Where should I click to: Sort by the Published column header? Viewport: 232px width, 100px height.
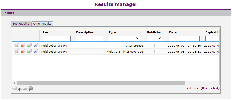(x=155, y=32)
